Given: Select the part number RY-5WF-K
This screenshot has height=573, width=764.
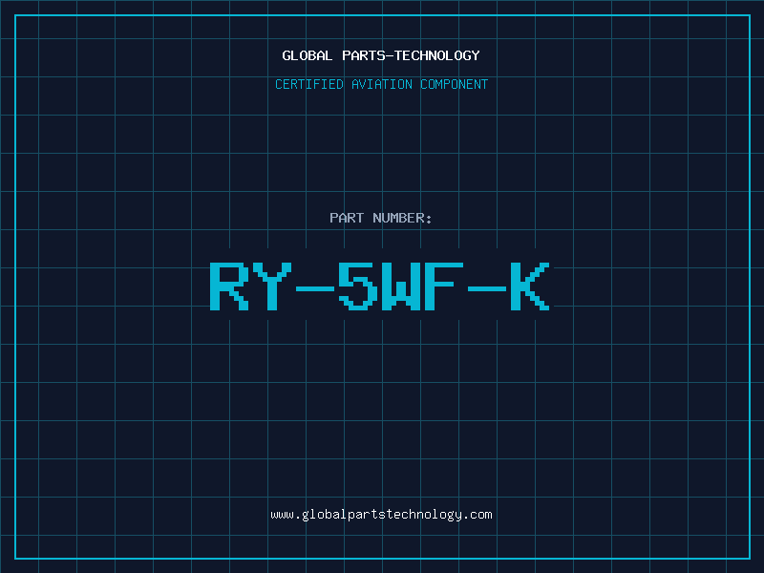Looking at the screenshot, I should point(380,286).
